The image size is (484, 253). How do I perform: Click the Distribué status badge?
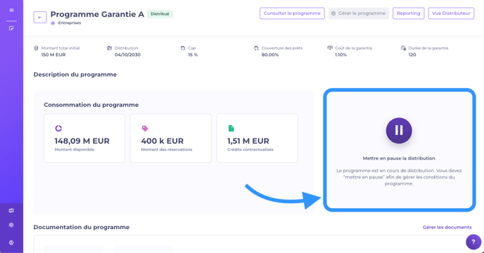(x=160, y=14)
